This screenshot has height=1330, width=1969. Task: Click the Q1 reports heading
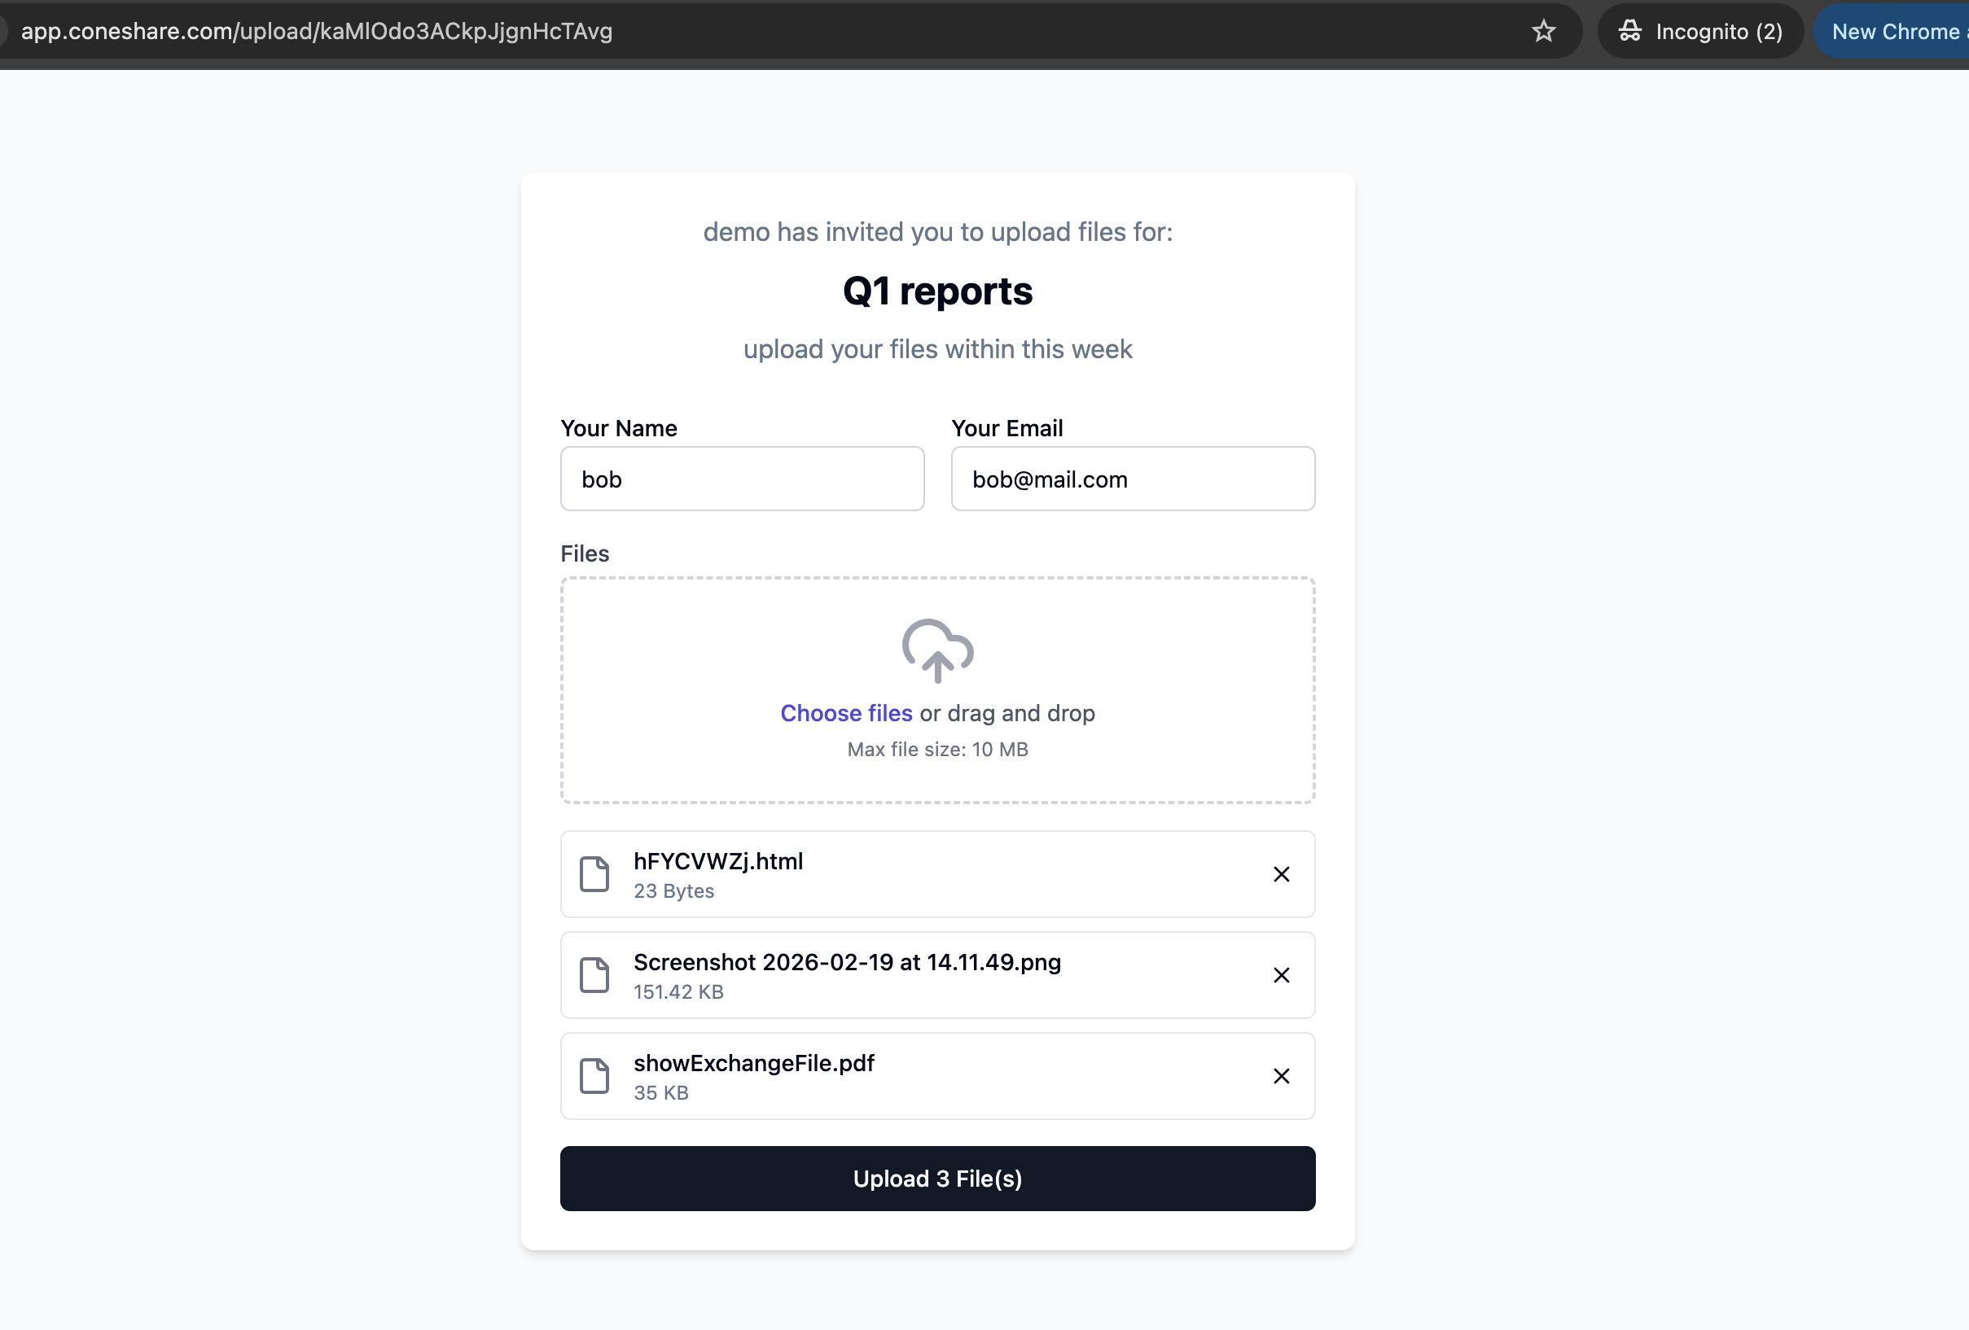pos(937,290)
